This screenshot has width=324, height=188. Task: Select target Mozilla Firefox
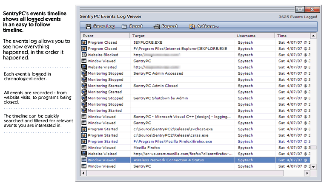pos(146,148)
